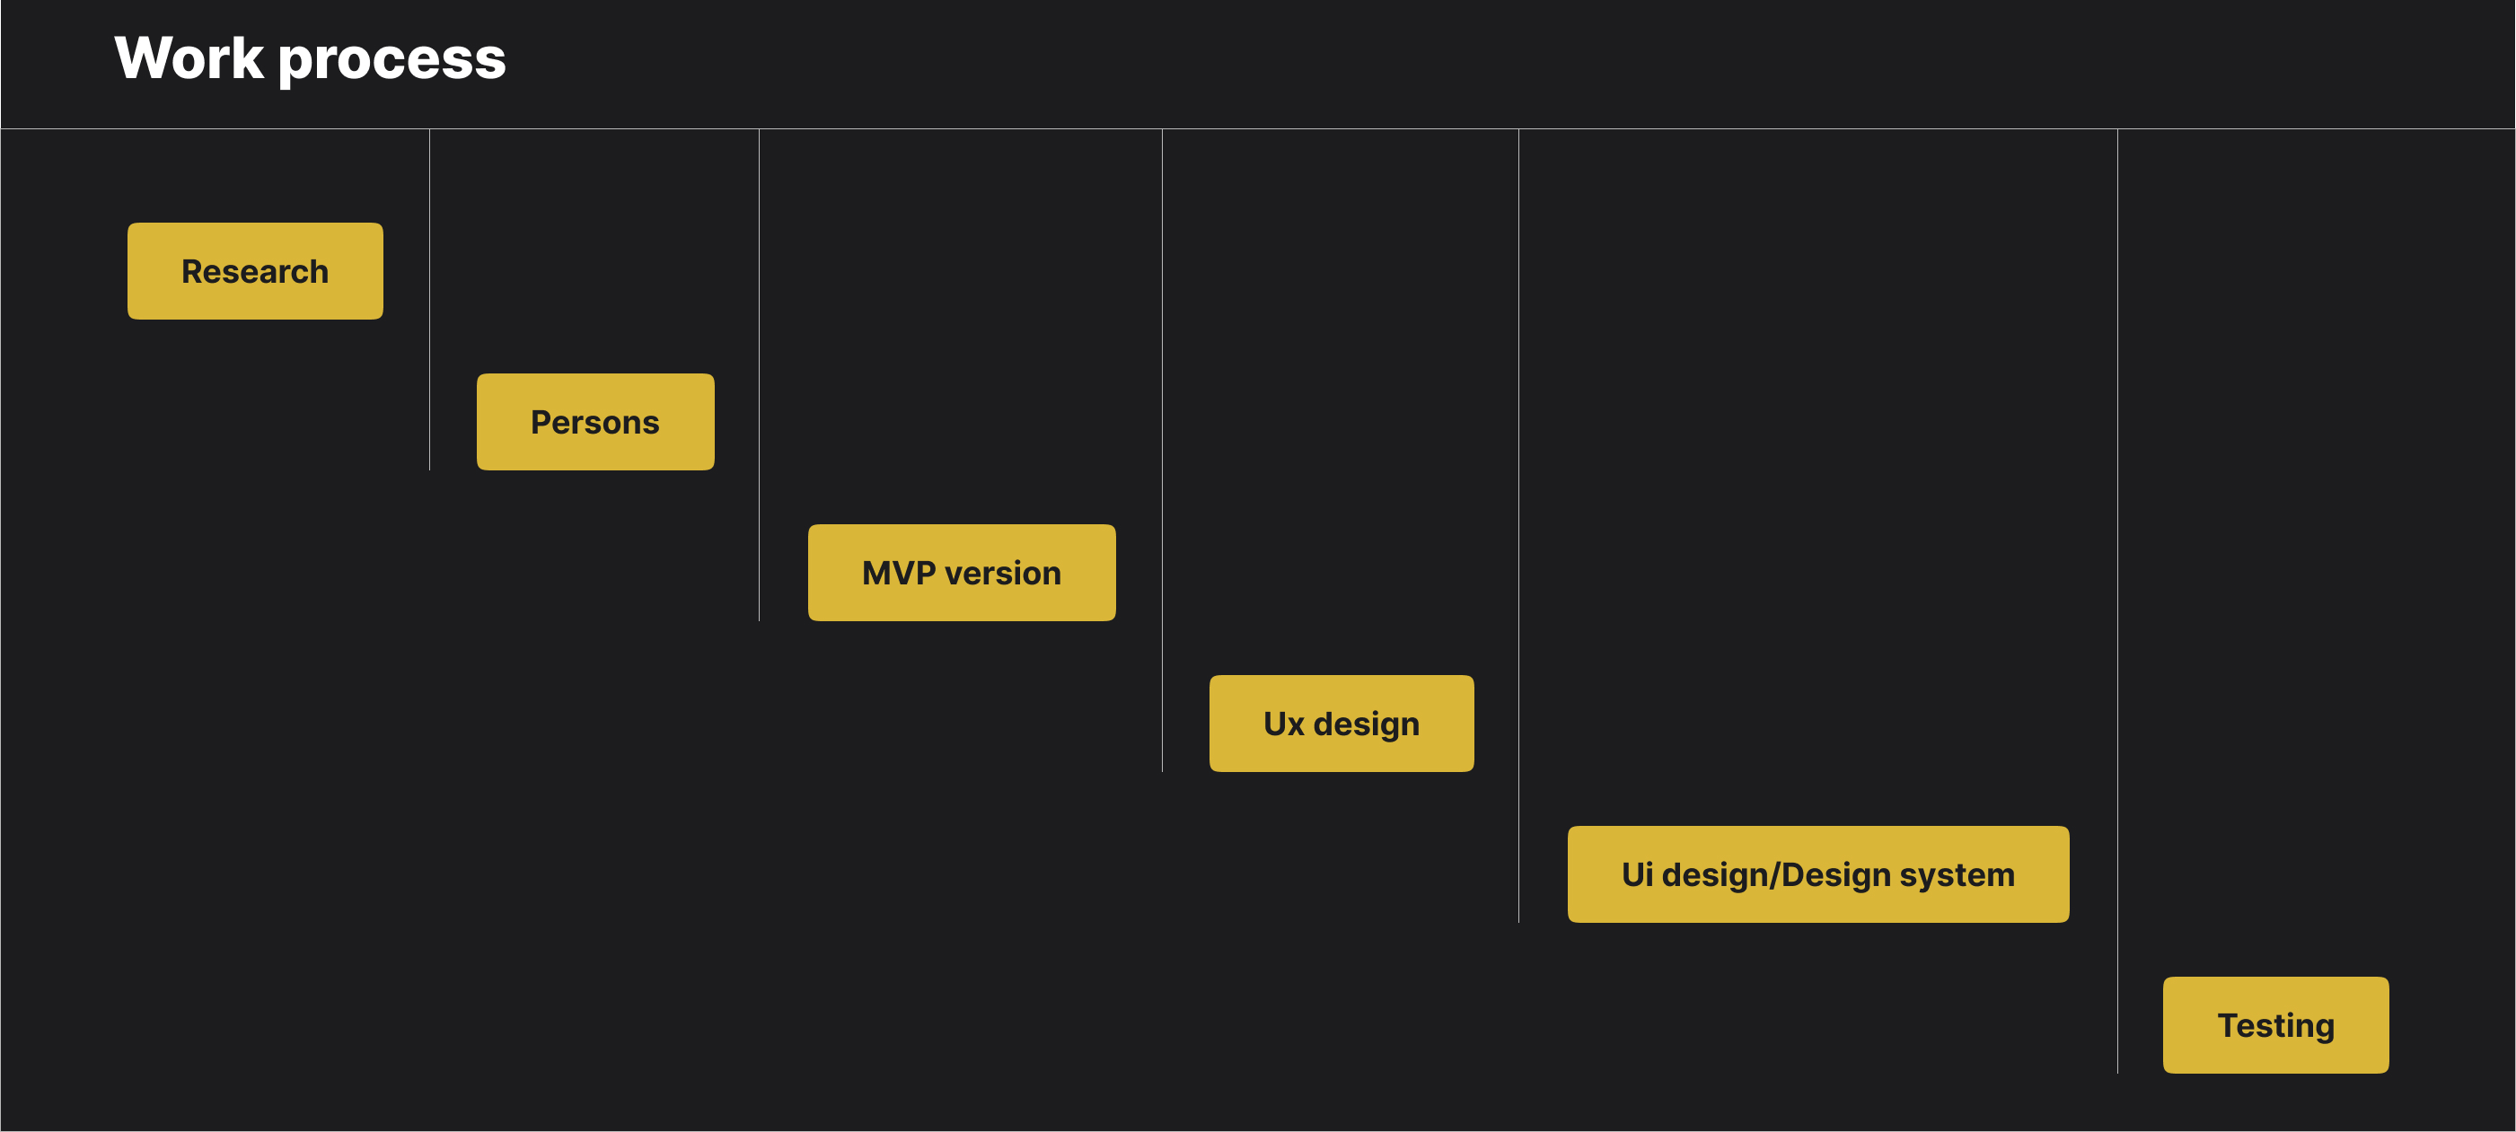Select the Persons step
This screenshot has width=2516, height=1132.
594,422
